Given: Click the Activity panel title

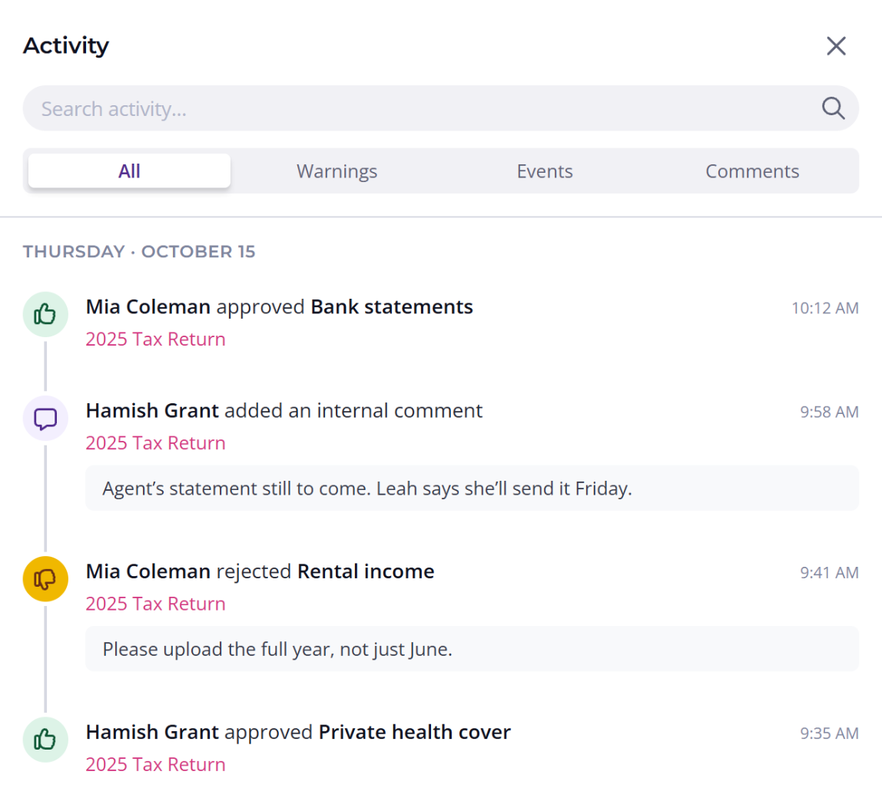Looking at the screenshot, I should (66, 46).
